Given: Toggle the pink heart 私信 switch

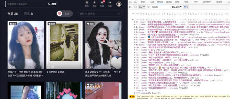Looking at the screenshot, I should coord(65,14).
